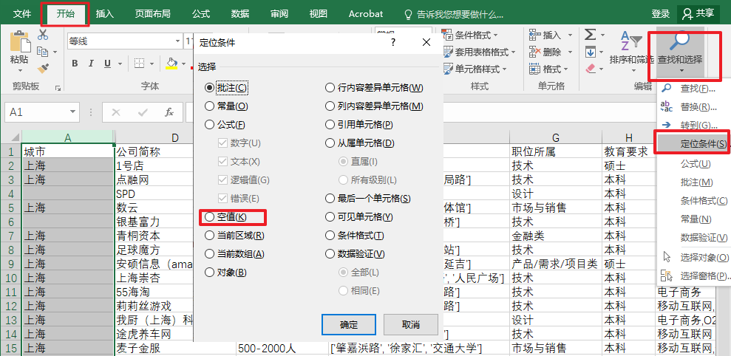Choose 替换(R) from the menu
Image resolution: width=731 pixels, height=356 pixels.
coord(694,106)
